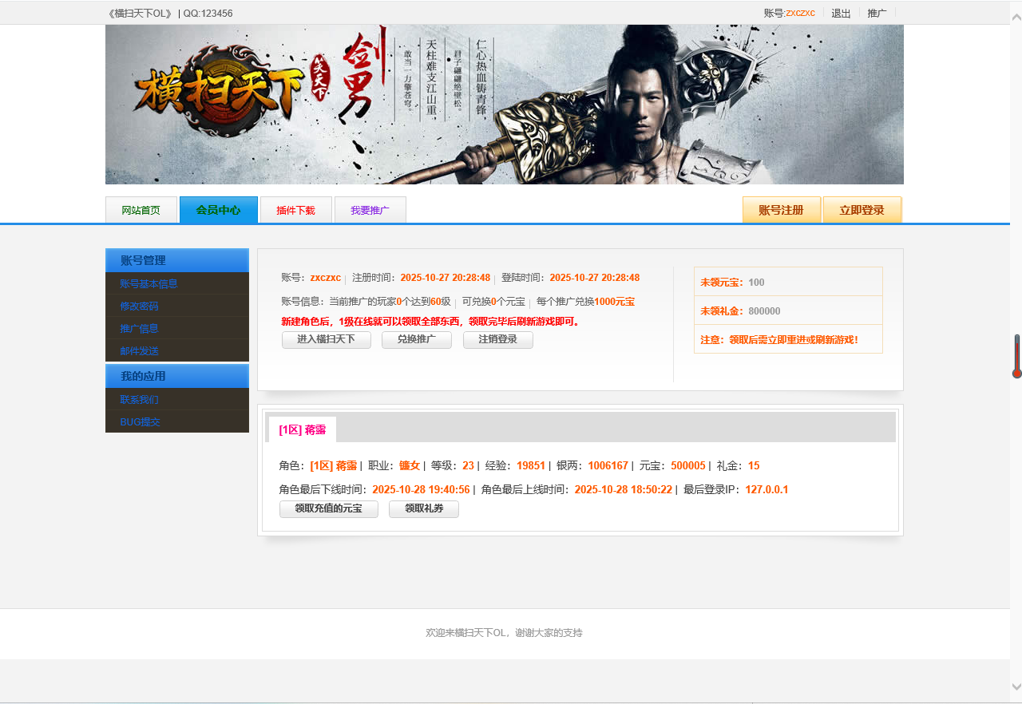Go to the 我要推广 tab
Screen dimensions: 1022x704
pos(370,211)
